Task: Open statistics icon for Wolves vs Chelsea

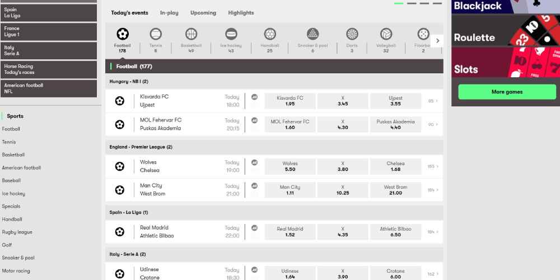Action: tap(254, 162)
